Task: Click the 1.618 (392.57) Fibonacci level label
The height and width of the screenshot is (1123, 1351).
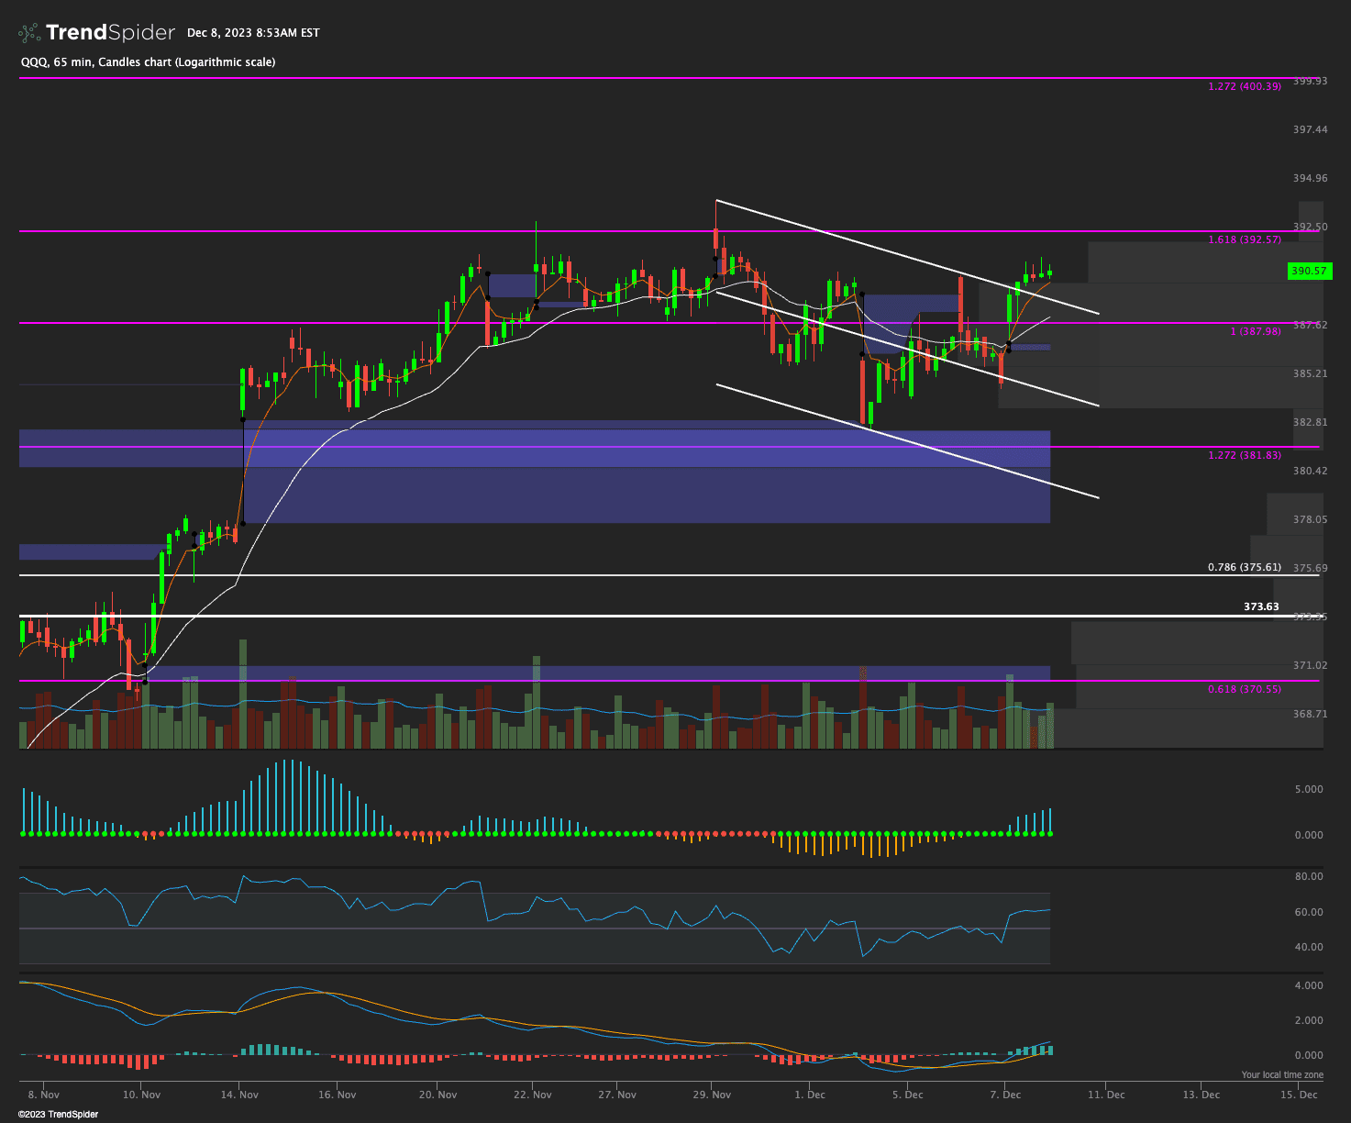Action: click(x=1245, y=239)
